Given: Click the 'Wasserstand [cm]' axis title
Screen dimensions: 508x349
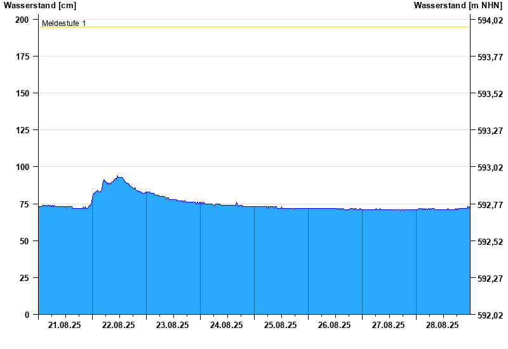Looking at the screenshot, I should pos(39,6).
